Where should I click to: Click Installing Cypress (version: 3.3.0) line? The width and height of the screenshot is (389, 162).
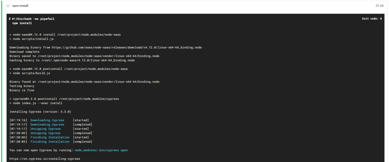pyautogui.click(x=40, y=112)
